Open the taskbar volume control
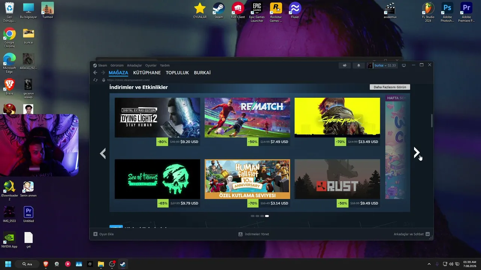The height and width of the screenshot is (270, 481). (451, 264)
